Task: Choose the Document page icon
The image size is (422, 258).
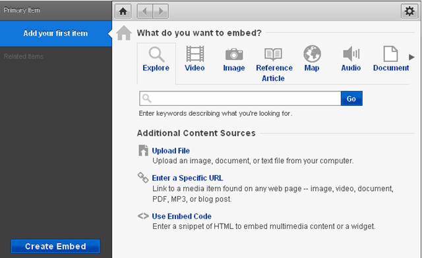Action: (x=390, y=54)
